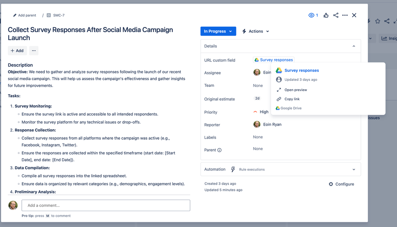Collapse the Details section chevron
Viewport: 397px width, 227px height.
(354, 46)
